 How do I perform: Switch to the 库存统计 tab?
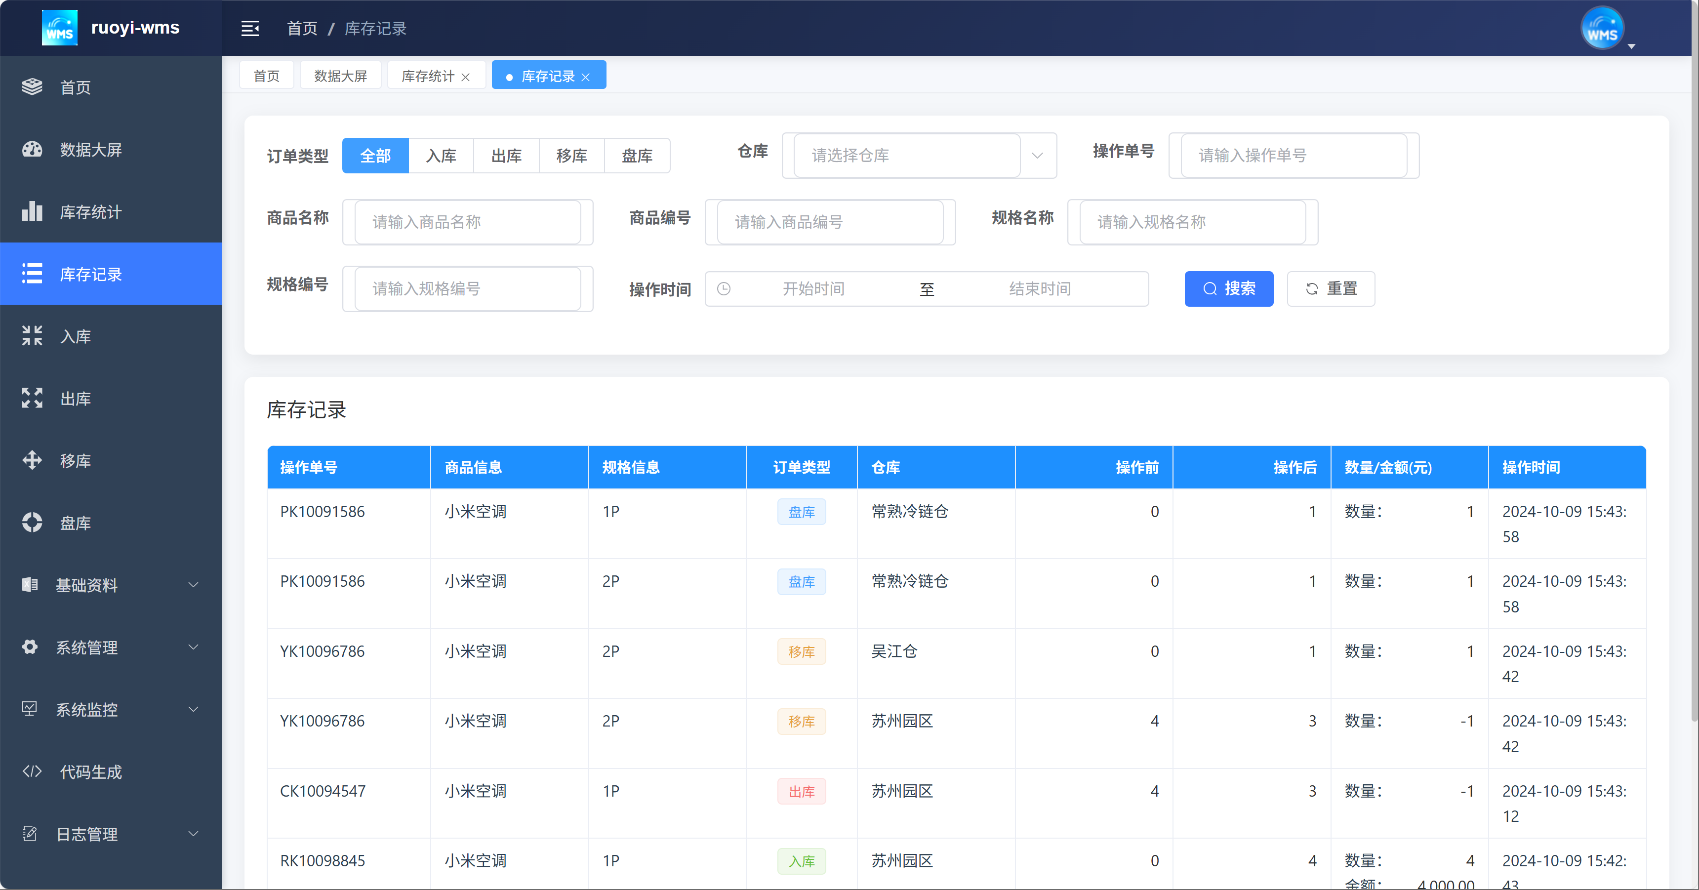point(427,77)
